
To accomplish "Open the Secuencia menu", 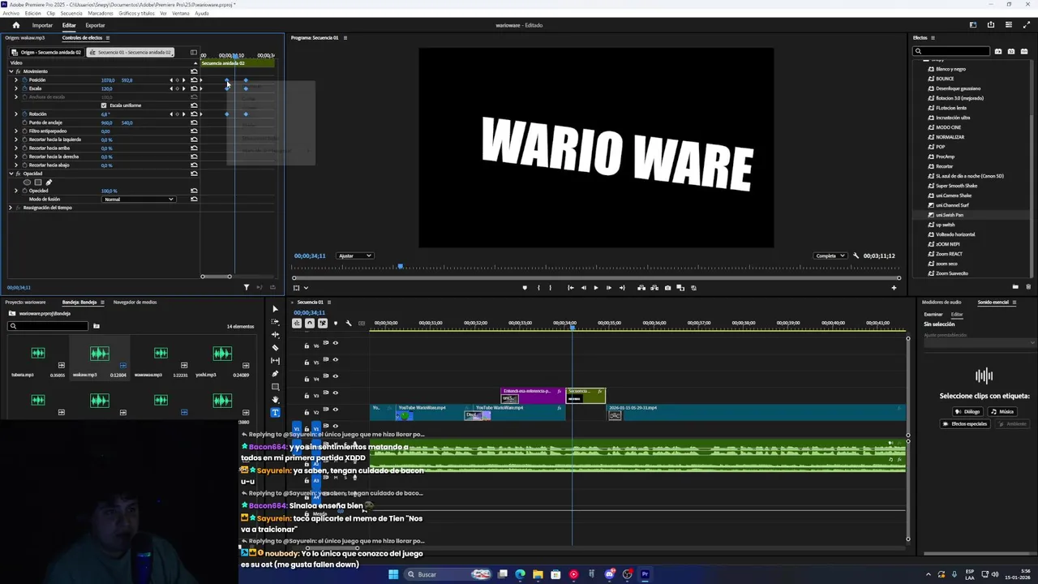I will point(71,13).
